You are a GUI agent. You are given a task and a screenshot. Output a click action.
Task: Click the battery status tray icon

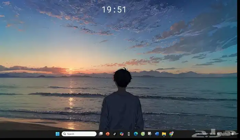point(218,134)
